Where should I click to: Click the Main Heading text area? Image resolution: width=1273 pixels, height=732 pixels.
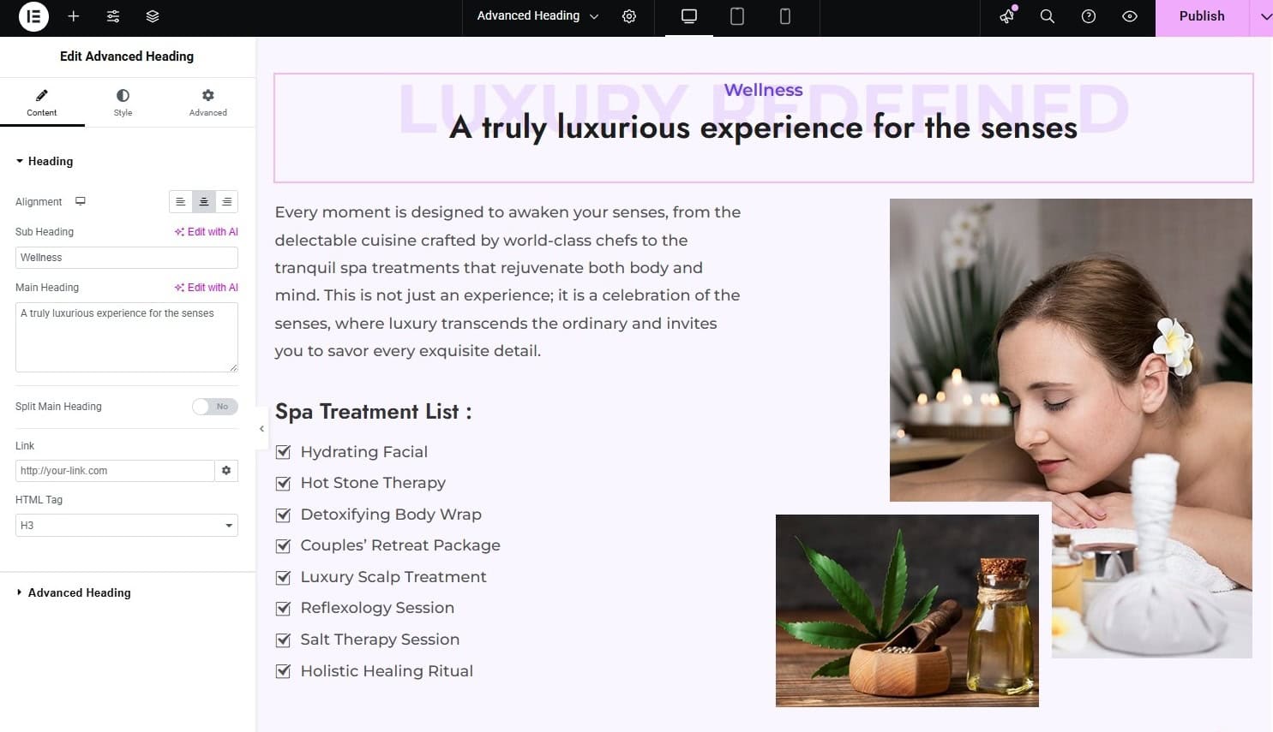127,337
